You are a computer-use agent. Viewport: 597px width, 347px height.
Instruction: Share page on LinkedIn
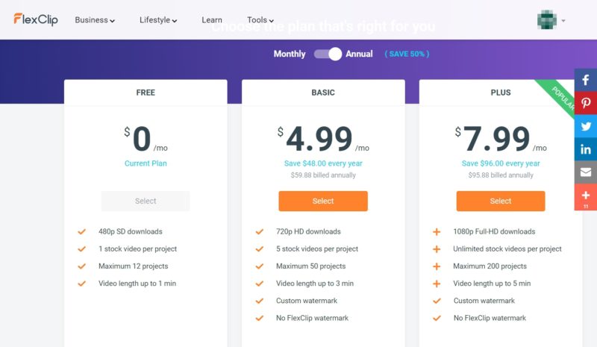pyautogui.click(x=586, y=149)
